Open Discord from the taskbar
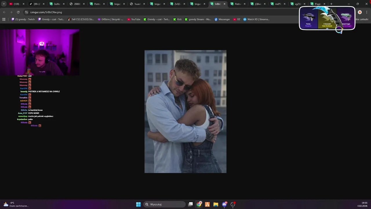 [224, 204]
